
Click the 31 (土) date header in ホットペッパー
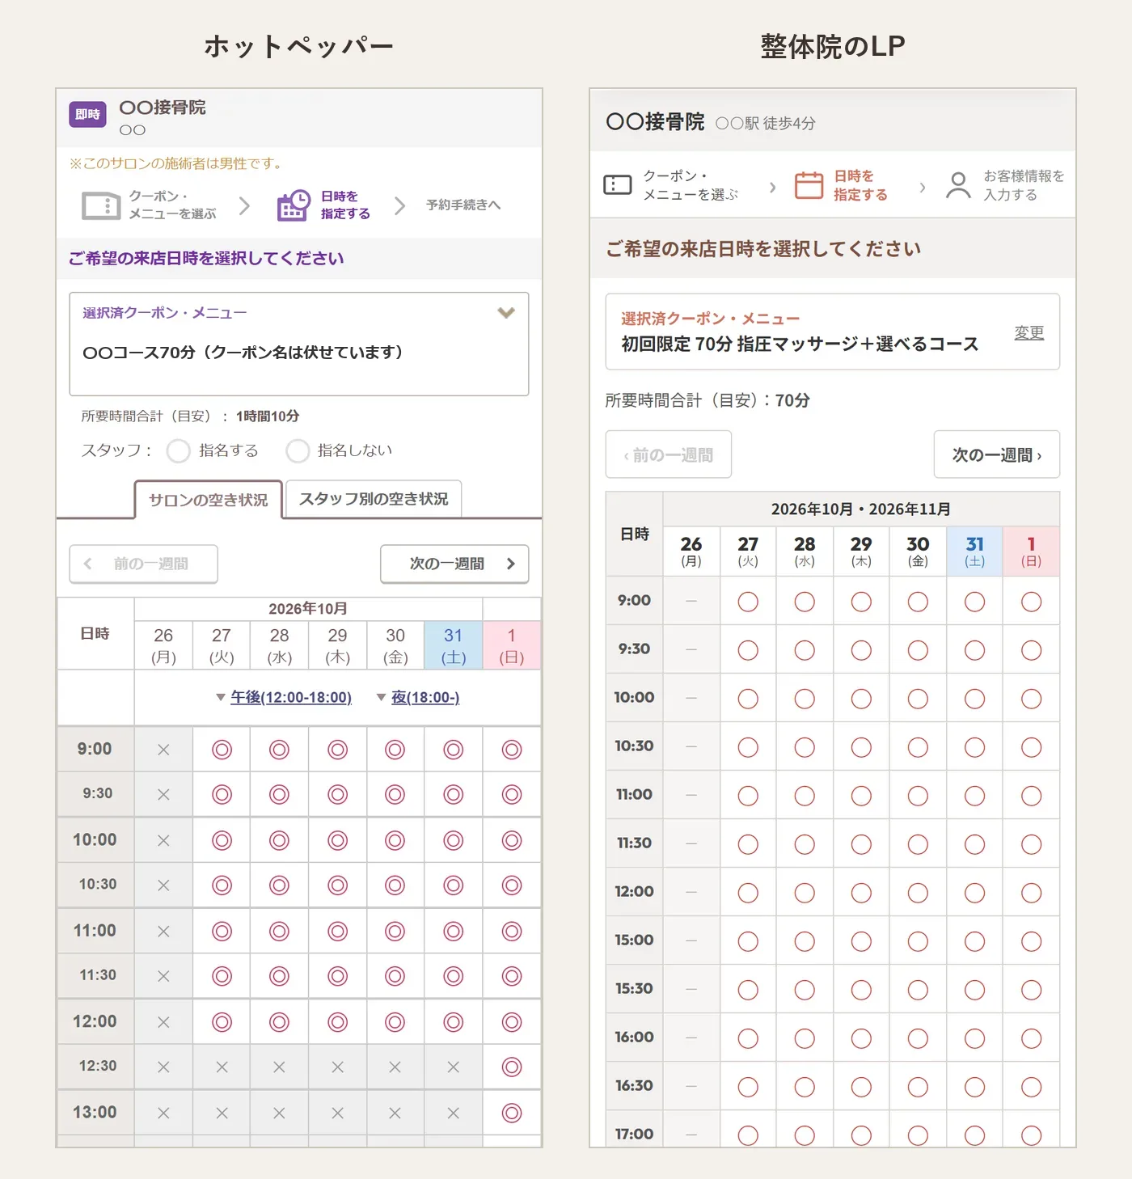coord(454,645)
